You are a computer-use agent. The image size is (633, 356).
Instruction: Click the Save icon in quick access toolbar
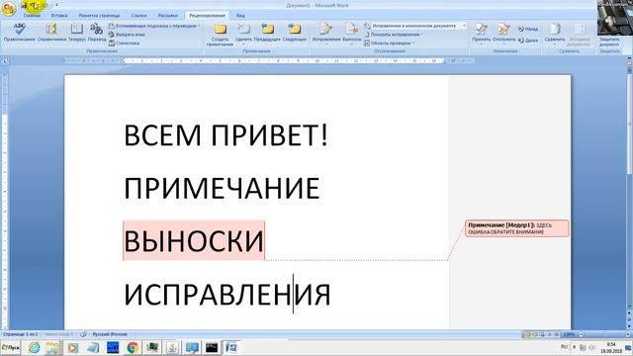[x=24, y=5]
